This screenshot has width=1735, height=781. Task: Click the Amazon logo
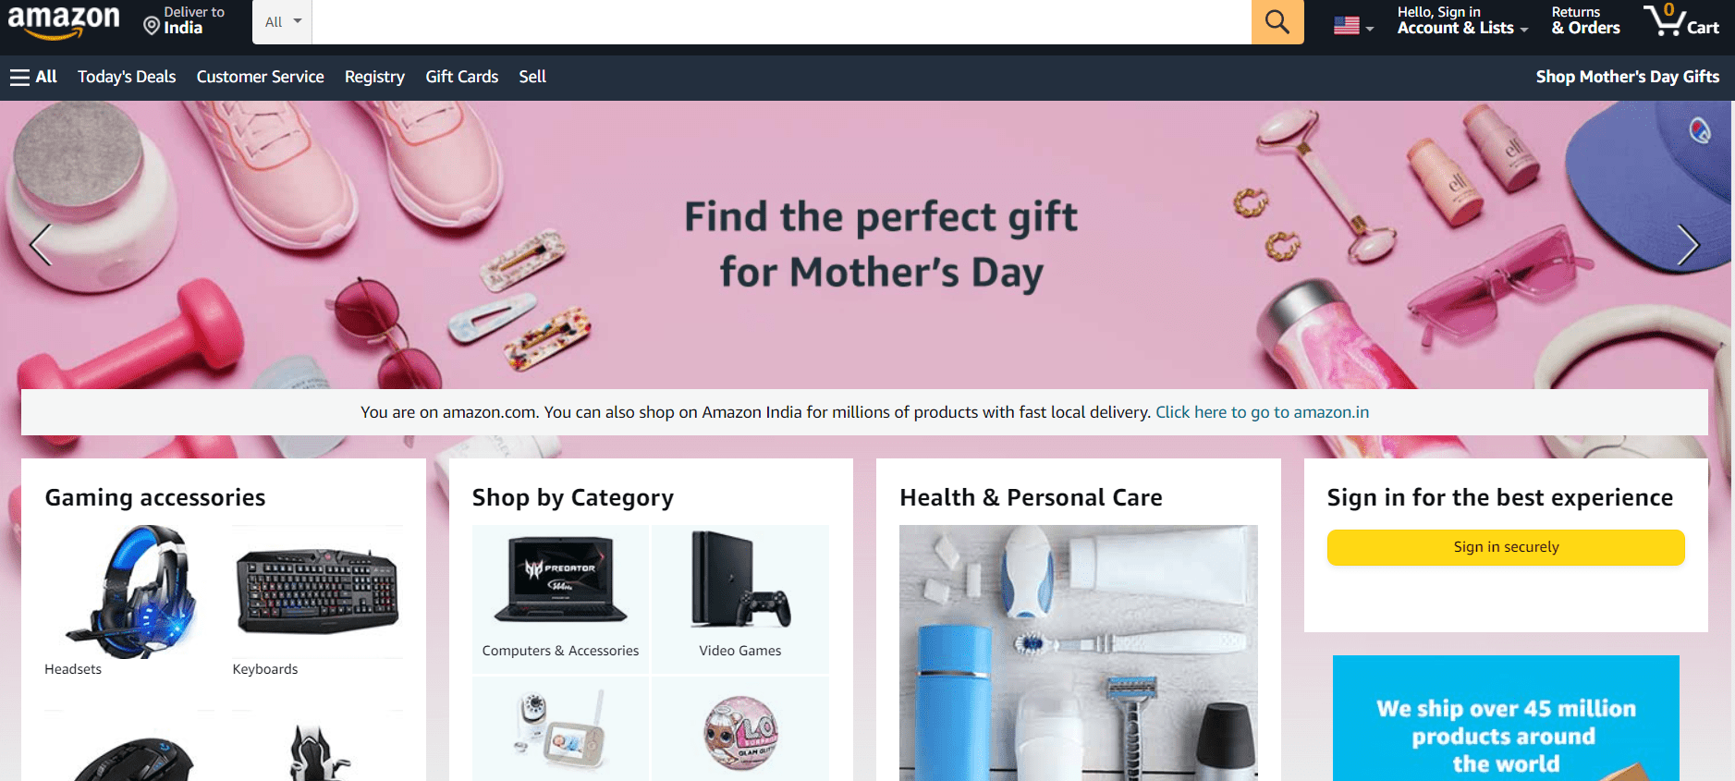(64, 21)
